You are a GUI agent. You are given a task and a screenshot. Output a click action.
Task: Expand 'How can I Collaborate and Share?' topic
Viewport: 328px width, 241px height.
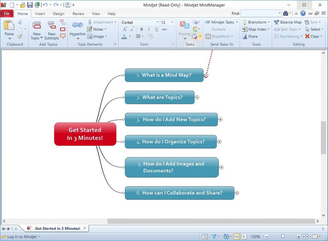pos(237,193)
